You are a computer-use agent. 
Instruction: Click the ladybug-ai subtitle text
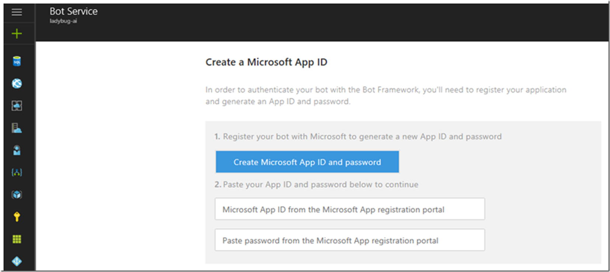(63, 21)
